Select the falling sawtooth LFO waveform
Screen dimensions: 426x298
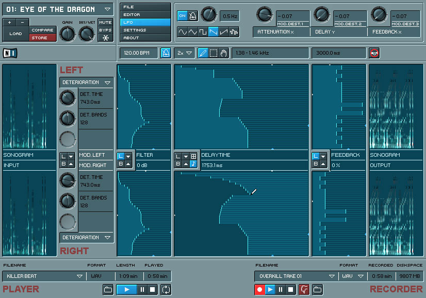[x=214, y=32]
